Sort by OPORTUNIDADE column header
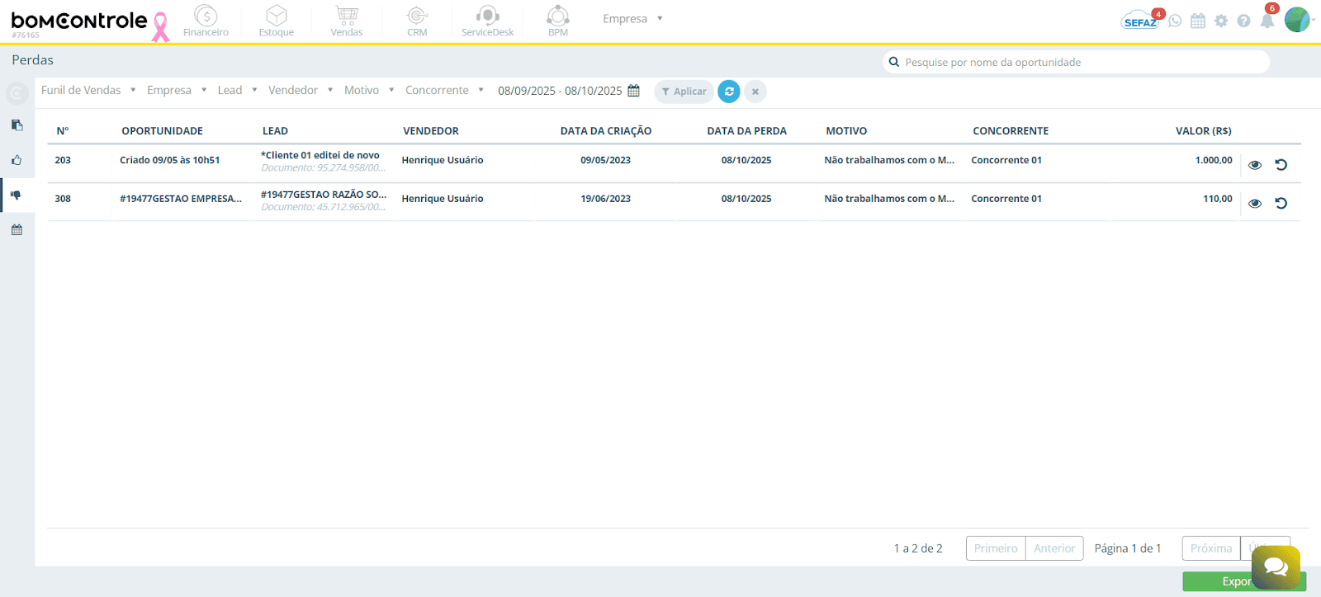 (x=162, y=131)
